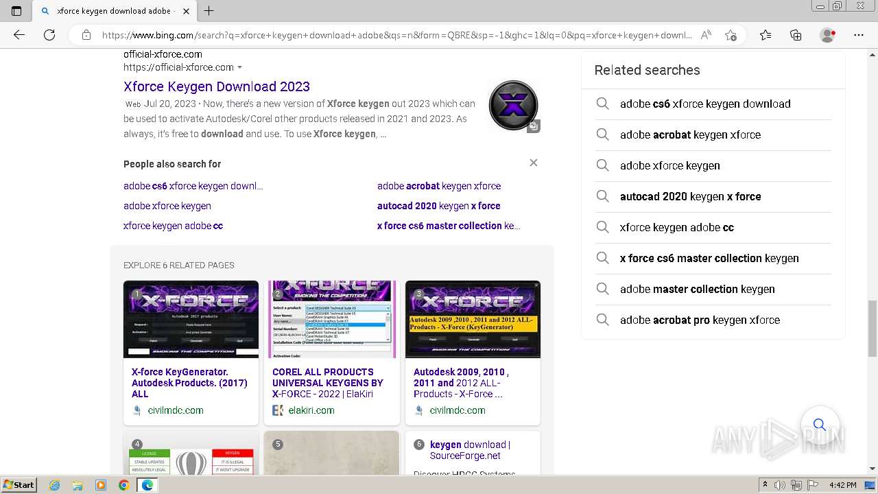Launch Internet Explorer from taskbar

[x=55, y=485]
